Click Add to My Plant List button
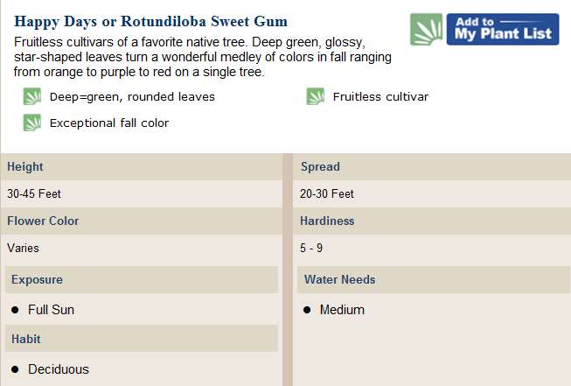The height and width of the screenshot is (386, 571). pos(503,30)
